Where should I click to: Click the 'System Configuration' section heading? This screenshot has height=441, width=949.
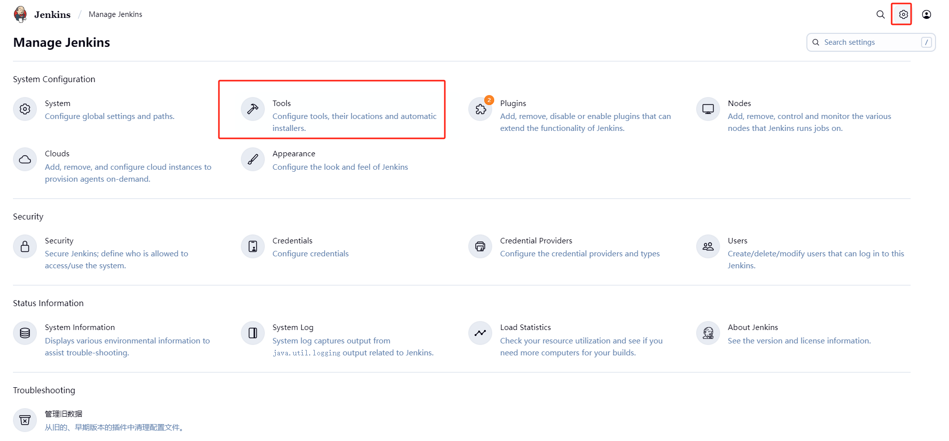[x=54, y=79]
